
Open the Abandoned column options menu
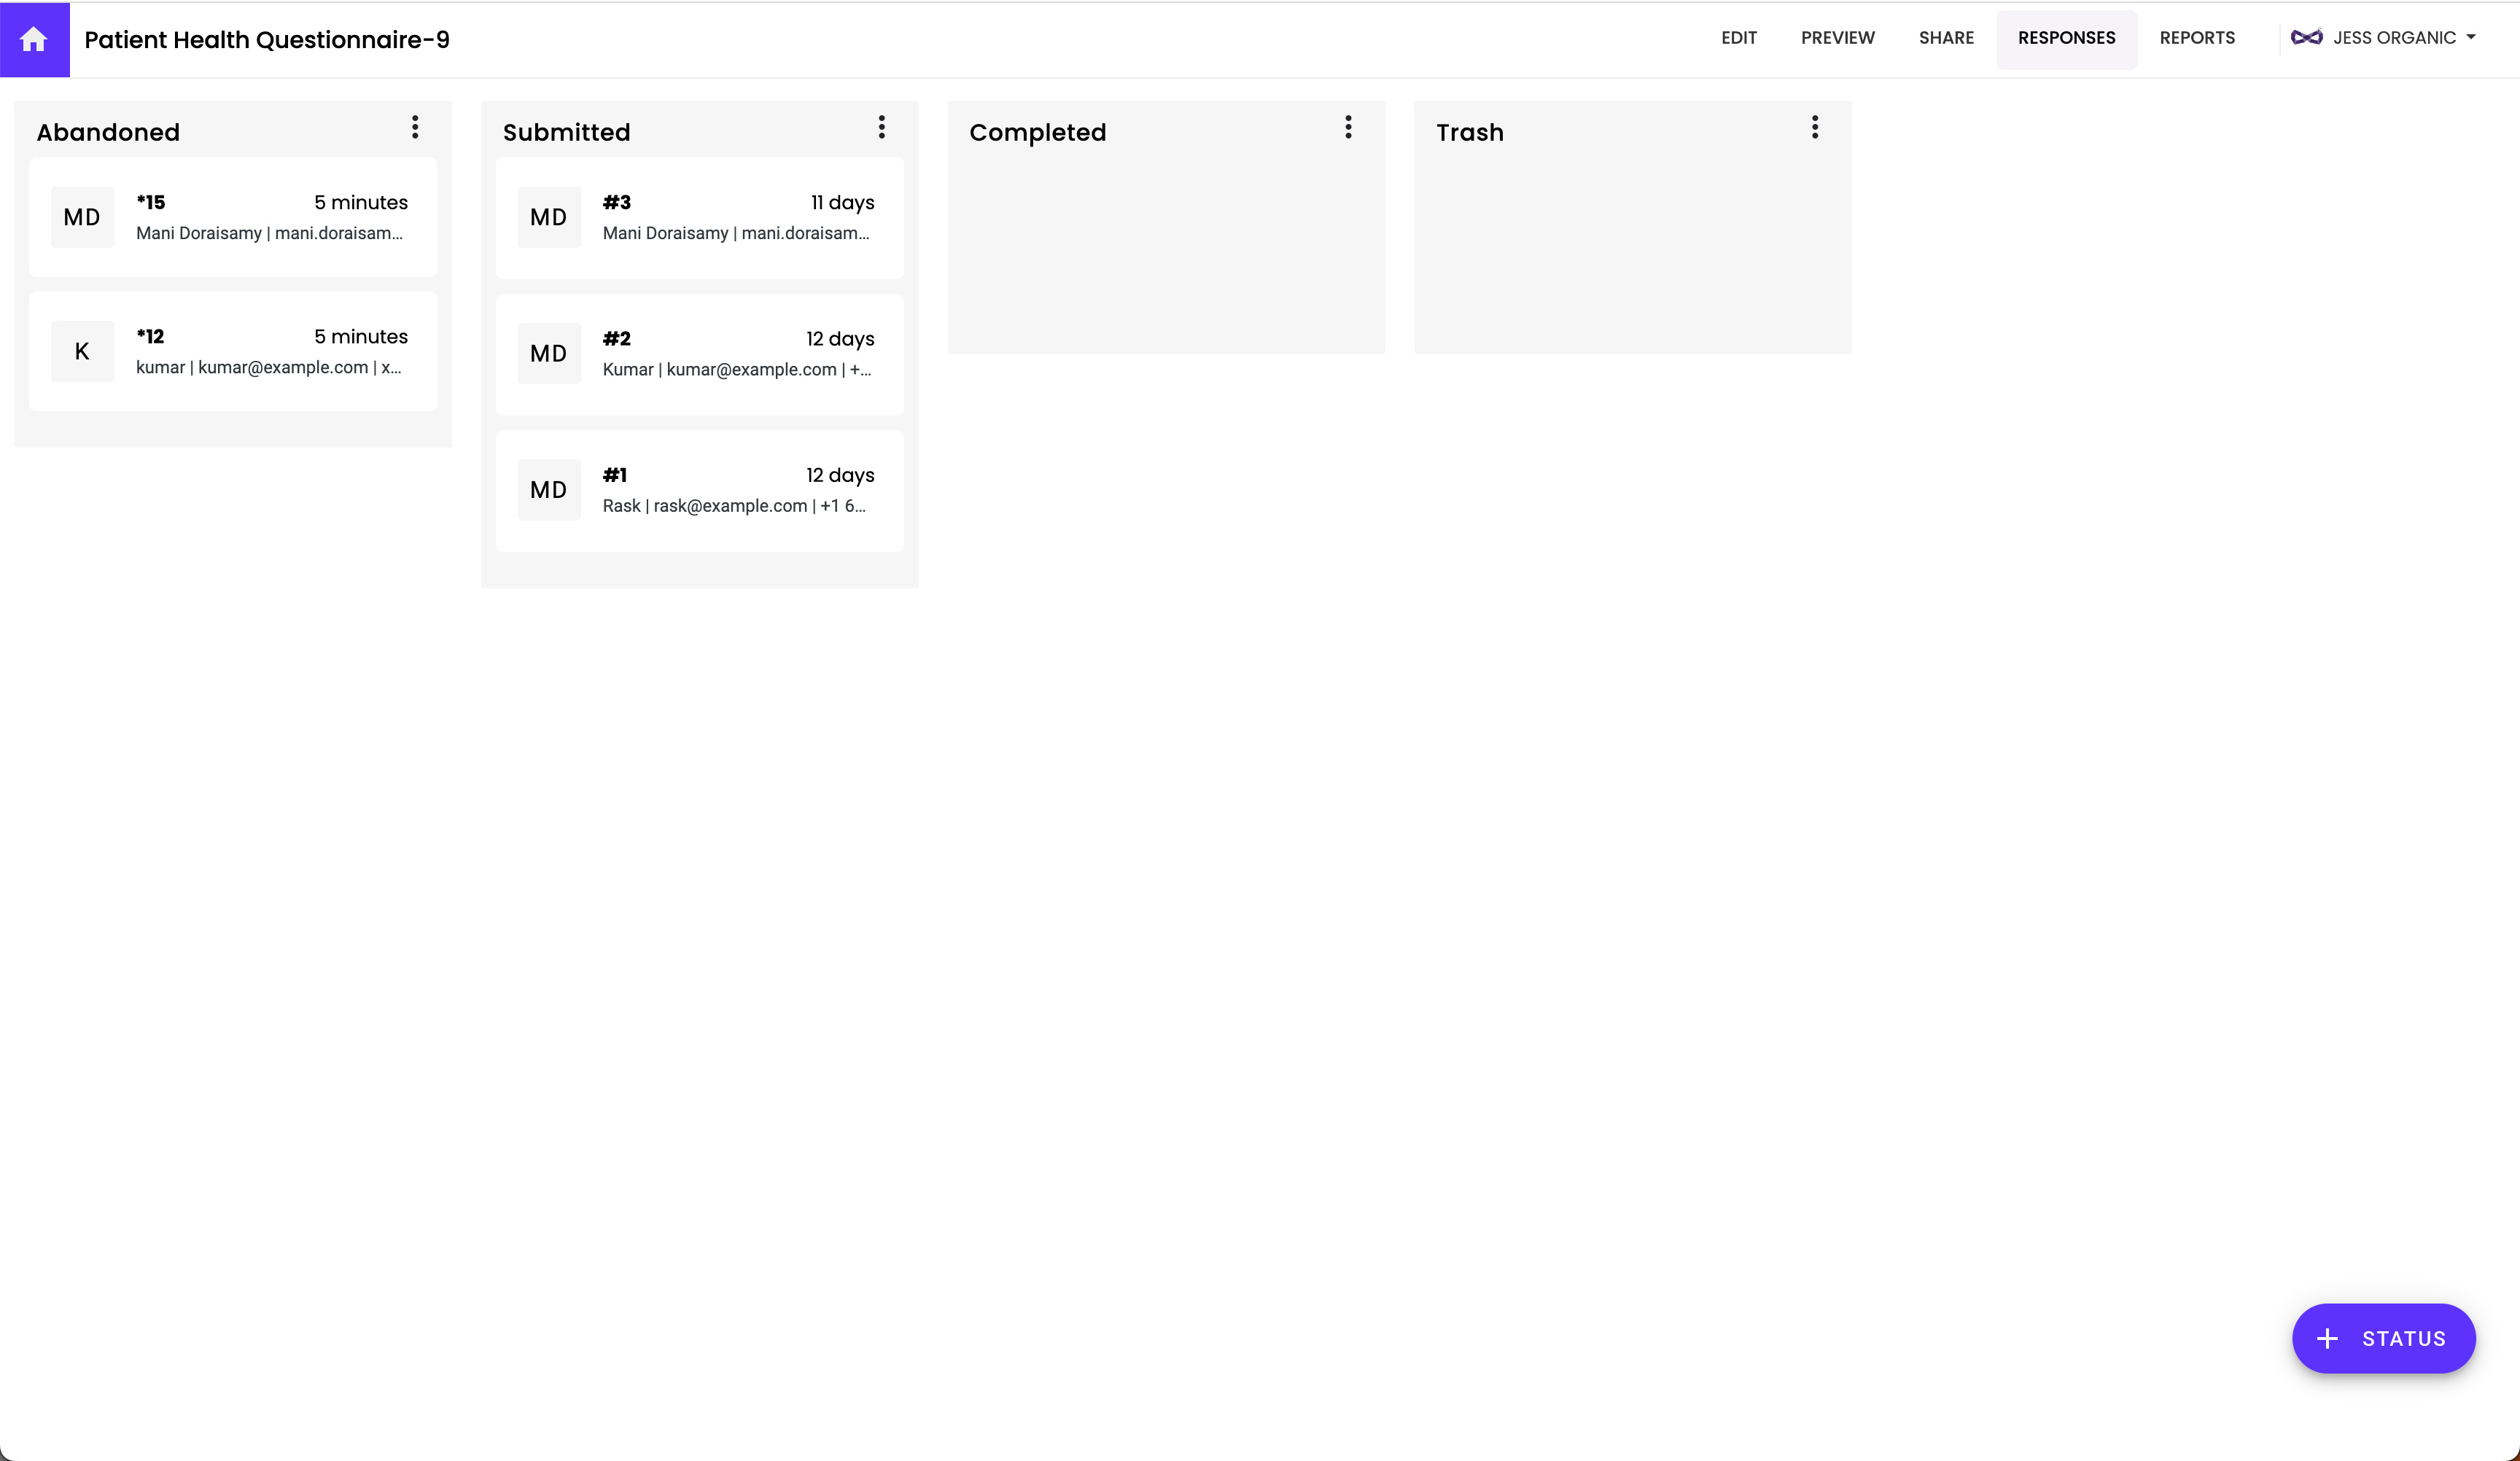[415, 127]
